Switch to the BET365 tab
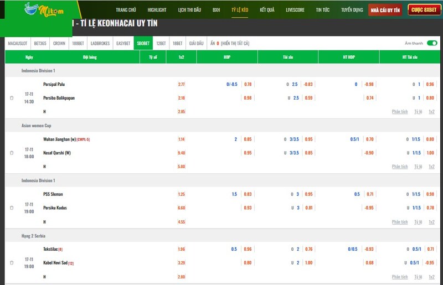443x285 pixels. coord(41,43)
